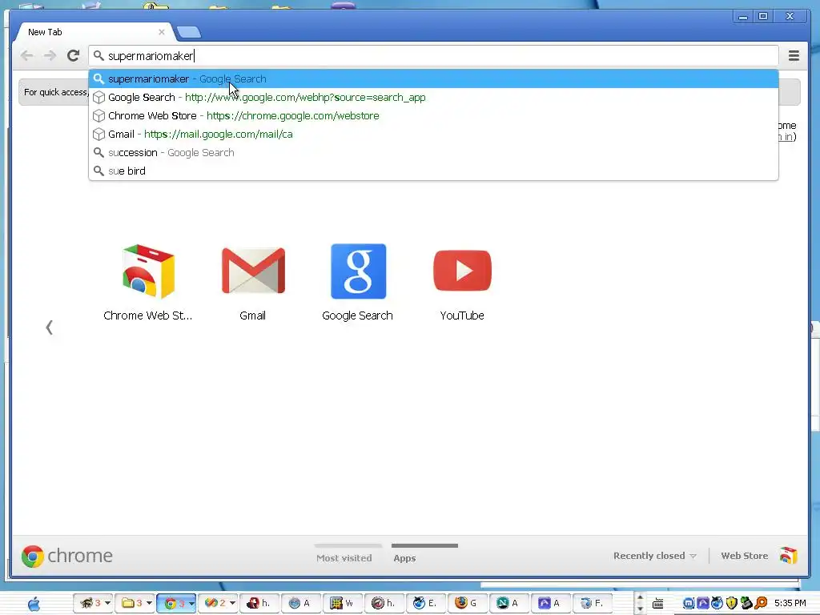Launch the Gmail app icon

[253, 271]
